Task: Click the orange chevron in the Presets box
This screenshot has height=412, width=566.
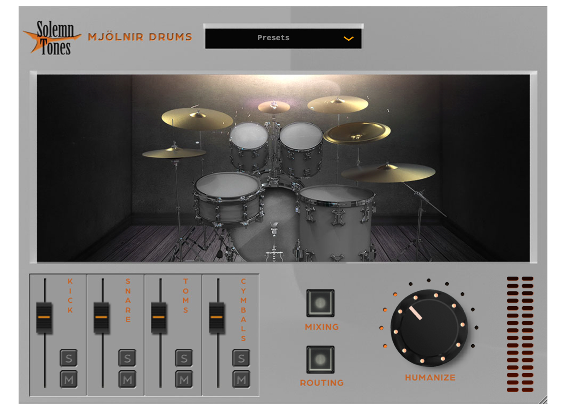Action: pyautogui.click(x=348, y=39)
